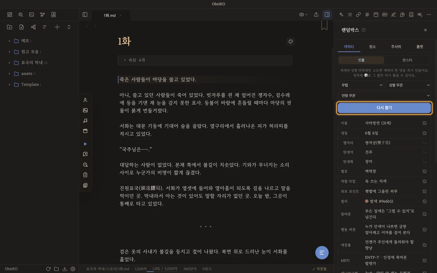The height and width of the screenshot is (273, 437).
Task: Open the dashboard grid icon
Action: pyautogui.click(x=10, y=15)
